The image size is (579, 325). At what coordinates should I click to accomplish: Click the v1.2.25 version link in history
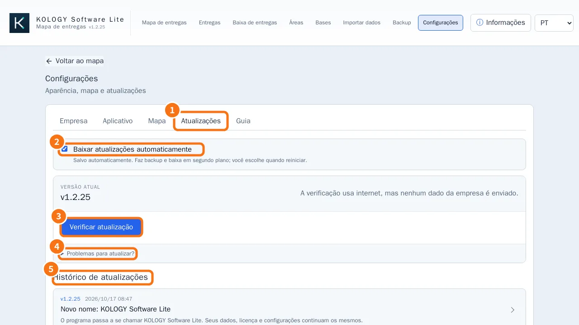(71, 299)
